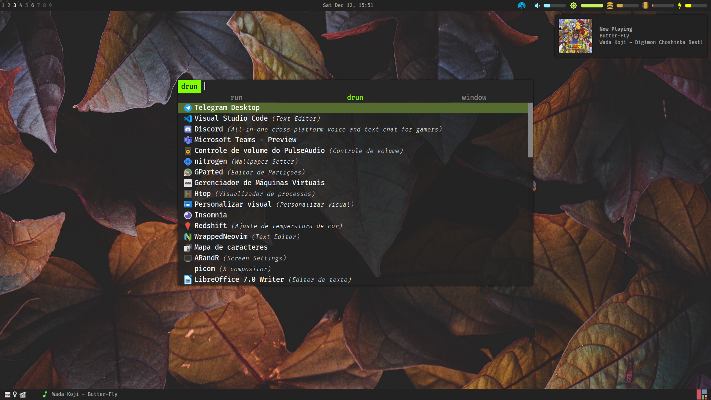
Task: Click the virt-manager tray icon at bottom left
Action: pyautogui.click(x=7, y=394)
